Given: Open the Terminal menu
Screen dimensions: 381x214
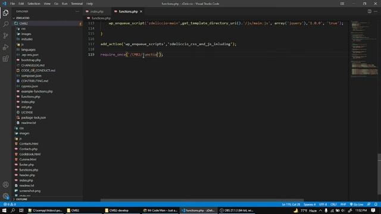Looking at the screenshot, I should tap(77, 4).
